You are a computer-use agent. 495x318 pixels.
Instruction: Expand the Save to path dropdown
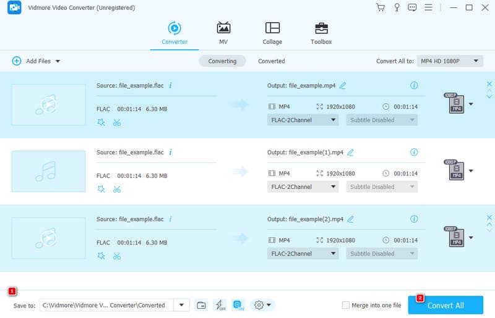(181, 305)
